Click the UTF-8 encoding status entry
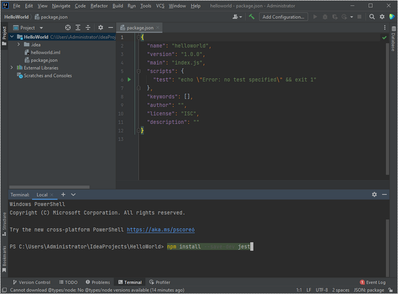Screen dimensions: 398x294 (x=322, y=290)
